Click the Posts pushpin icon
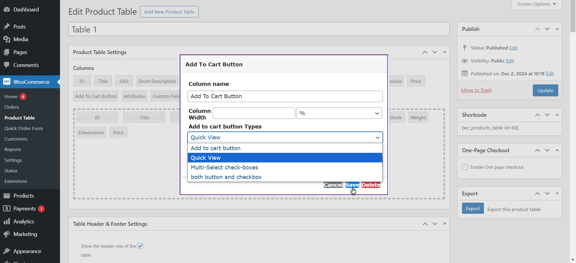576x263 pixels. (x=7, y=27)
